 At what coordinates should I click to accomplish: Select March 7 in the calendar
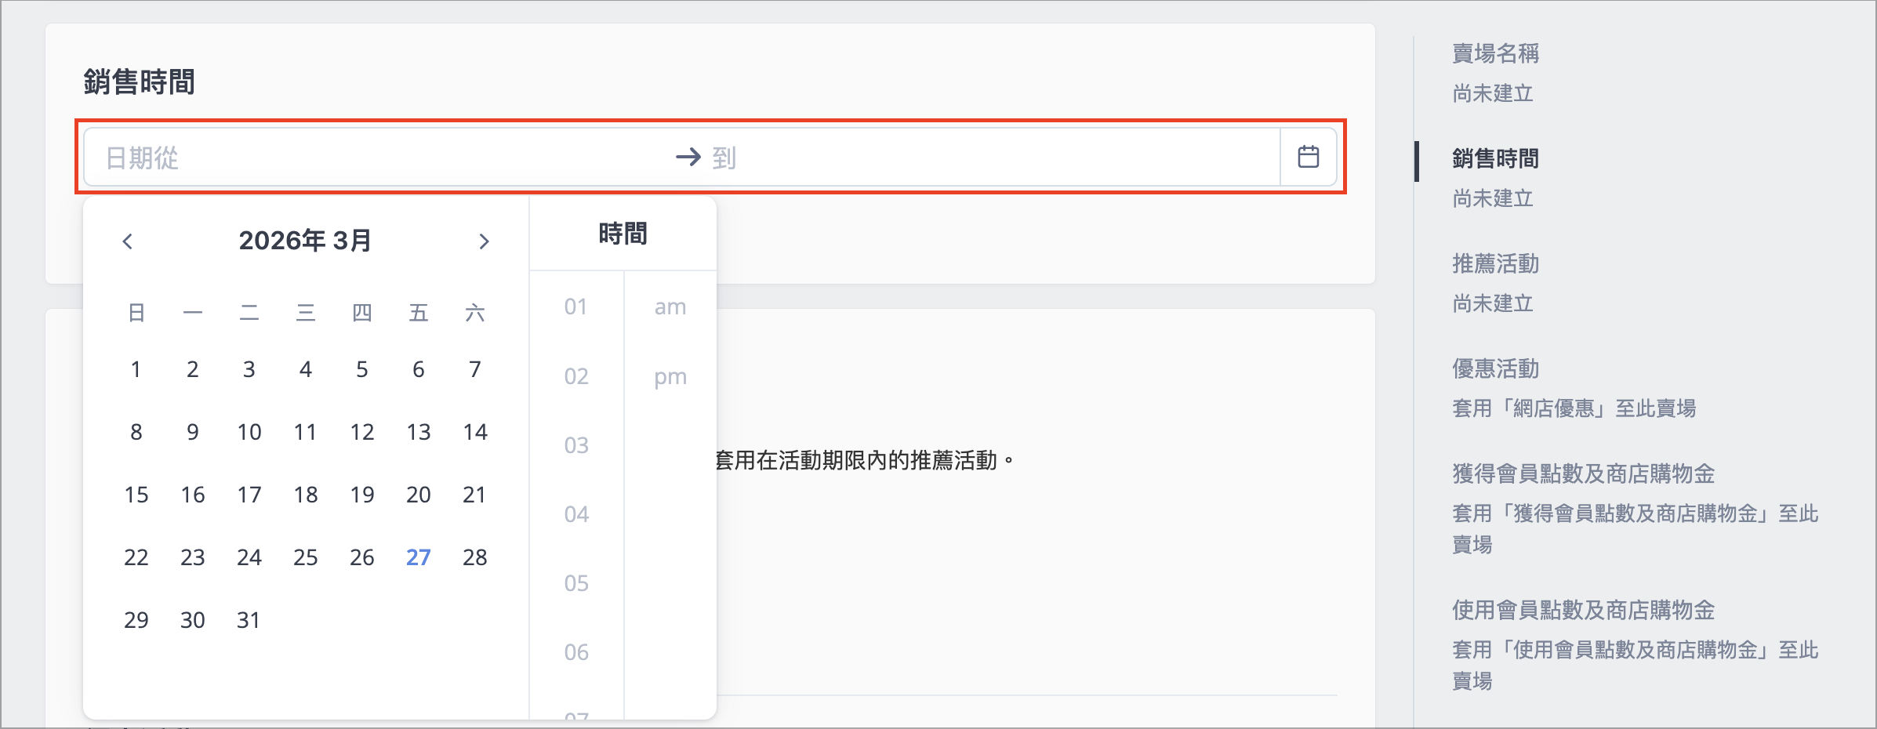[475, 369]
